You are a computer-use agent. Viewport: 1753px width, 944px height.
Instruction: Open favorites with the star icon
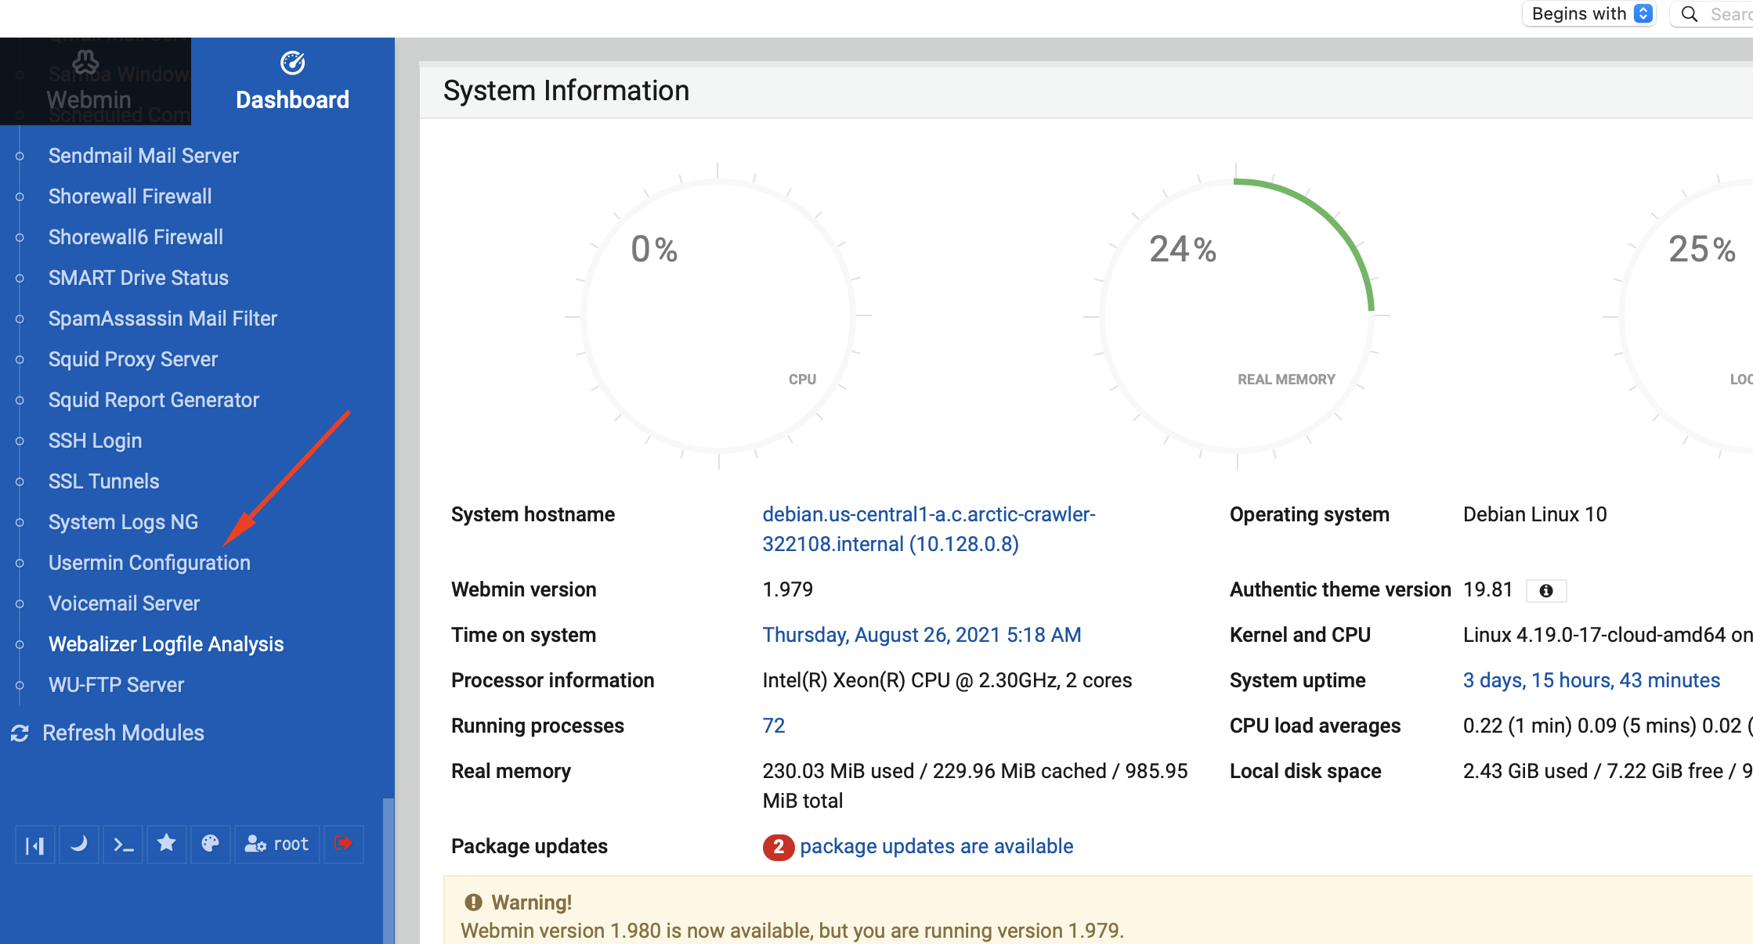(x=166, y=844)
